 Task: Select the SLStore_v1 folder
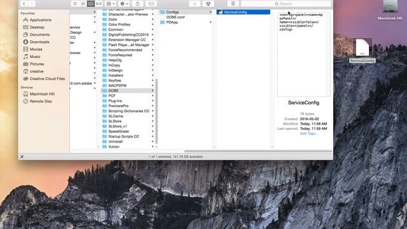[117, 126]
